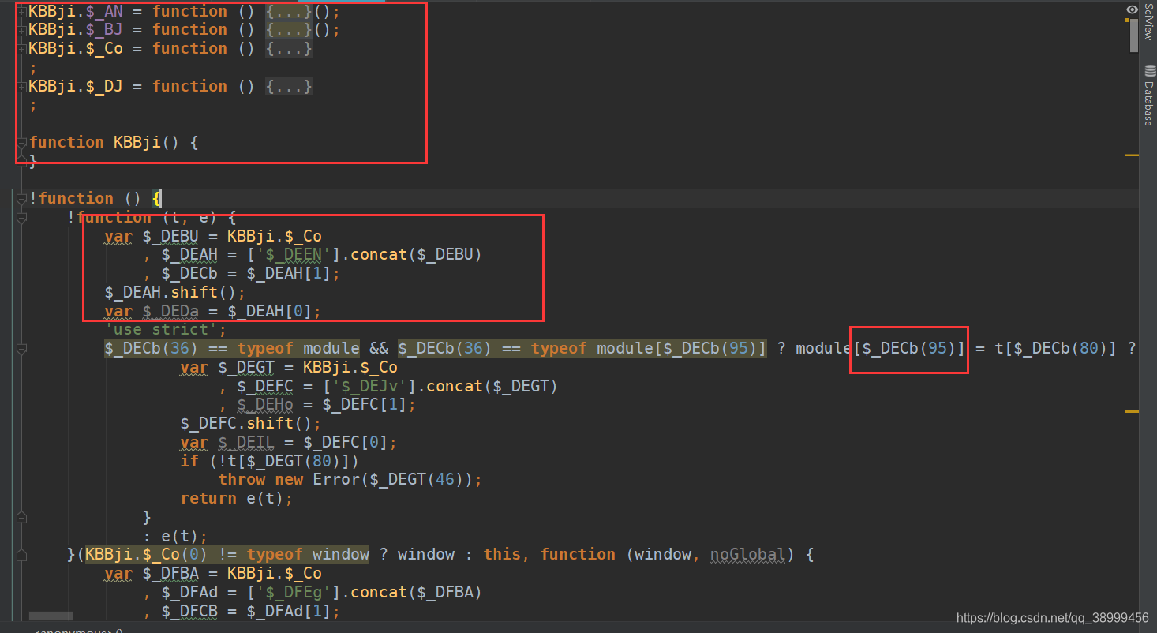Click $_DECb(95) inside the module brackets
1157x633 pixels.
point(909,349)
